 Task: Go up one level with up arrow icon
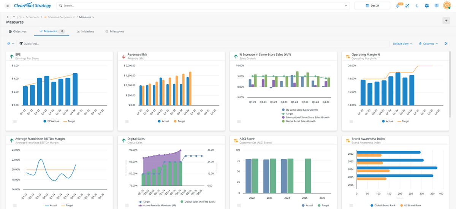14,17
